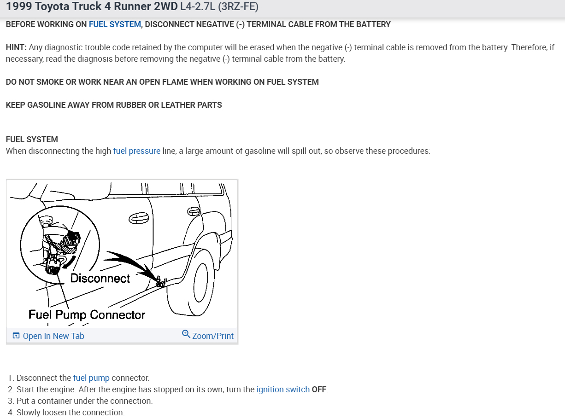This screenshot has width=565, height=419.
Task: Click the Zoom/Print magnifier icon
Action: click(186, 334)
